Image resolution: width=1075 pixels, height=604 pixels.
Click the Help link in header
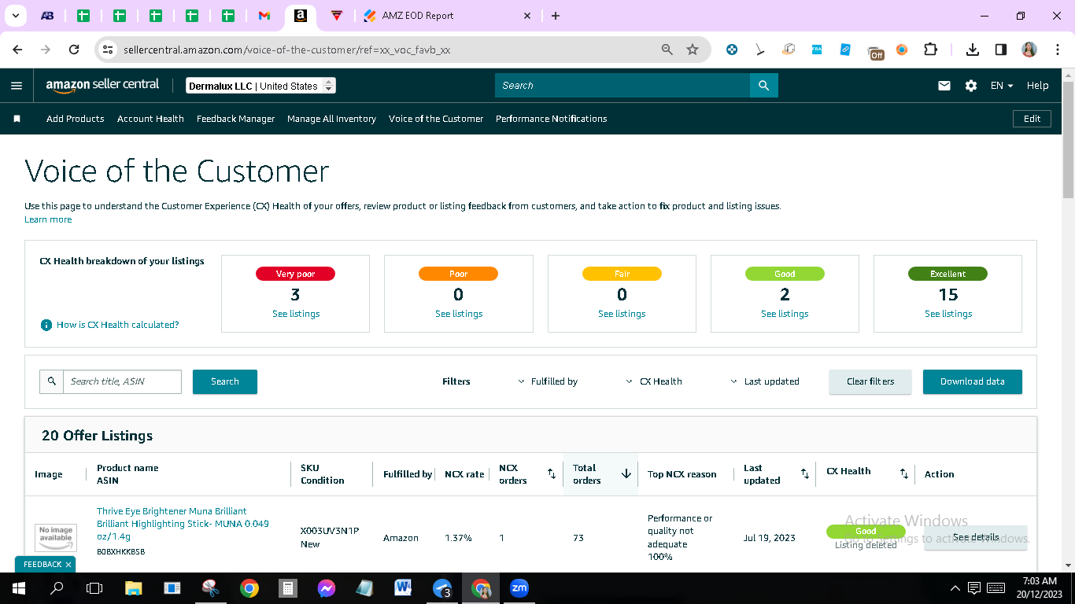coord(1037,86)
